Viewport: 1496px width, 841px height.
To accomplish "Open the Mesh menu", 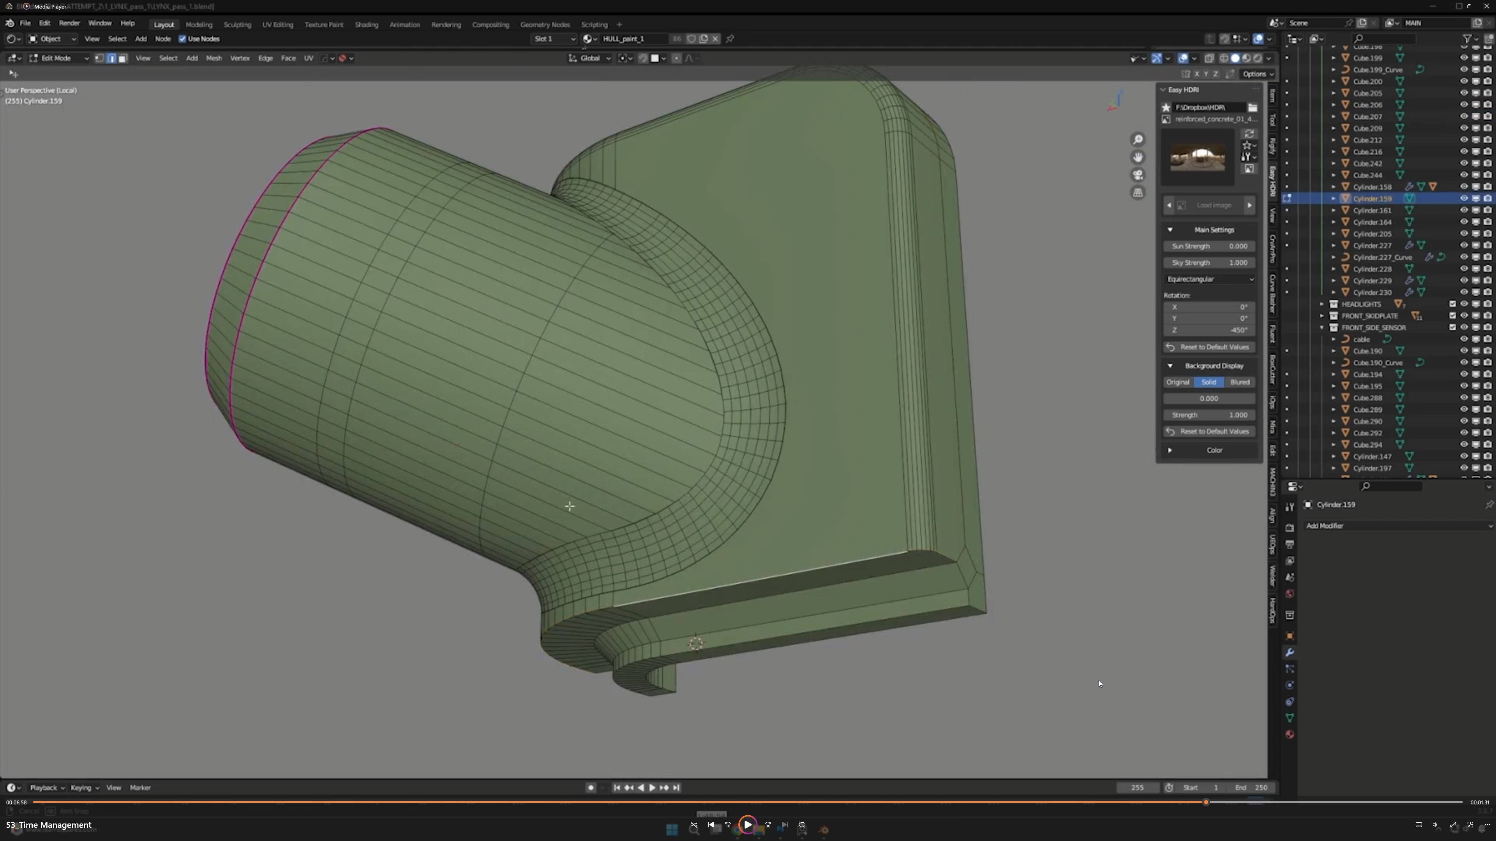I will (214, 58).
